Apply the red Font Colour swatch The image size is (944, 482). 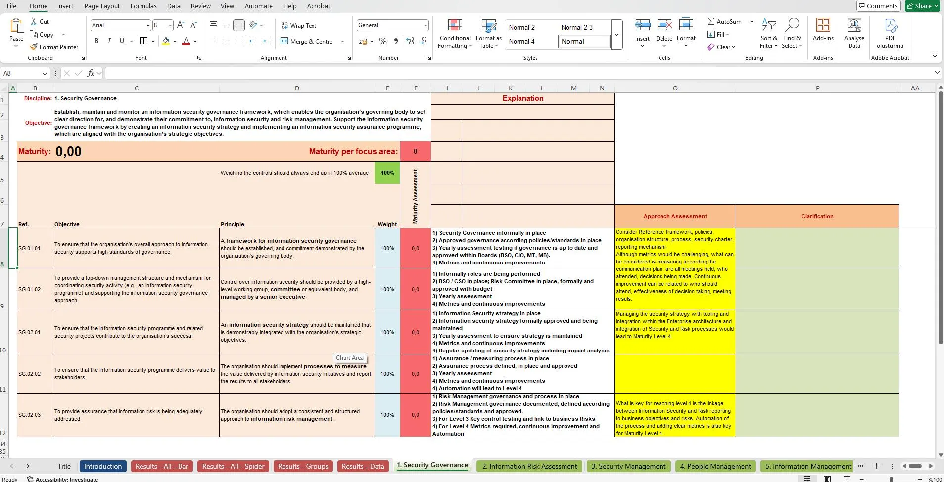186,41
